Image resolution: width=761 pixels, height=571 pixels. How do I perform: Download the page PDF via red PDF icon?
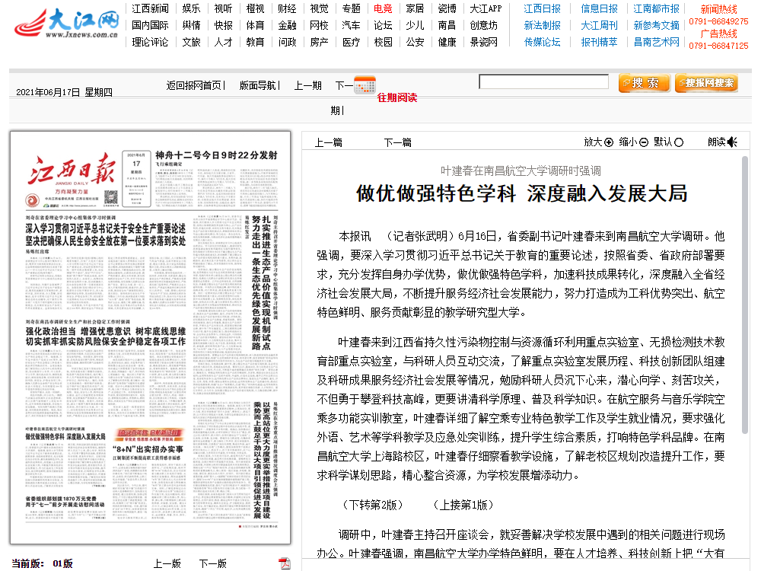click(285, 563)
